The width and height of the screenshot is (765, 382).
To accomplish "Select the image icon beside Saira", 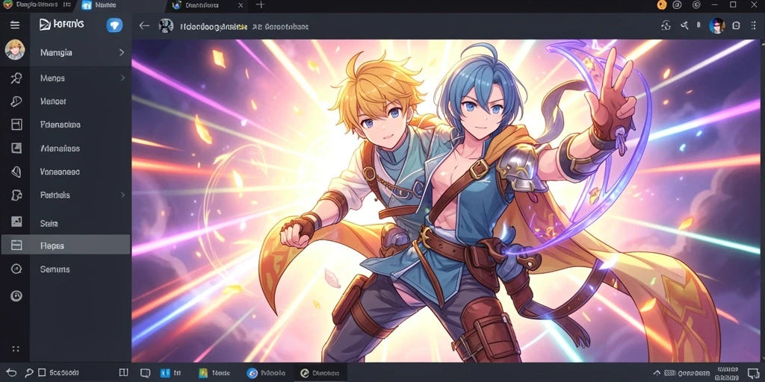I will pyautogui.click(x=16, y=222).
